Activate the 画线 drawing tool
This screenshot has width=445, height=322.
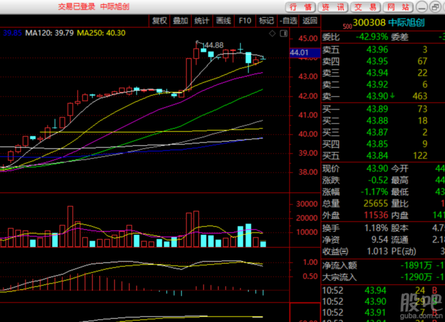click(x=223, y=21)
